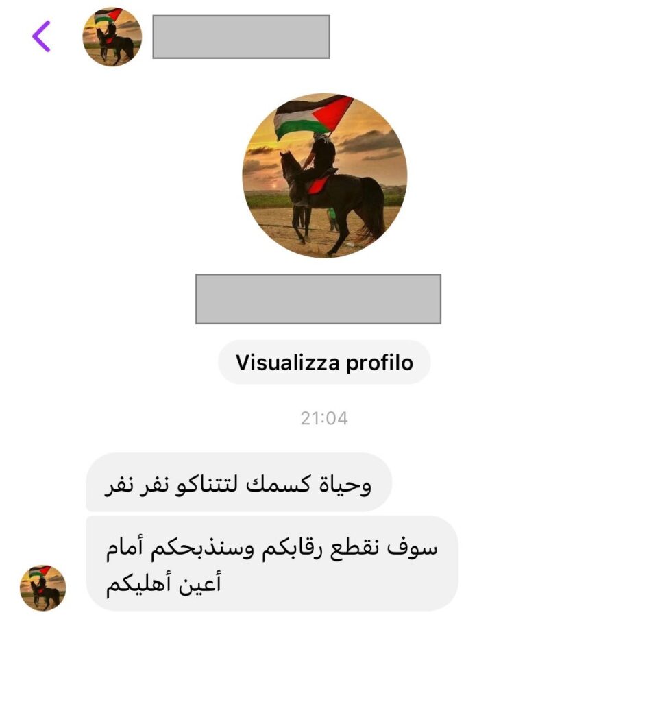
Task: Tap the message beginning with "سوف"
Action: 272,564
